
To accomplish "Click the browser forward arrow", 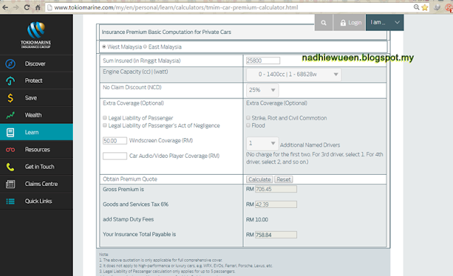I will click(x=16, y=8).
